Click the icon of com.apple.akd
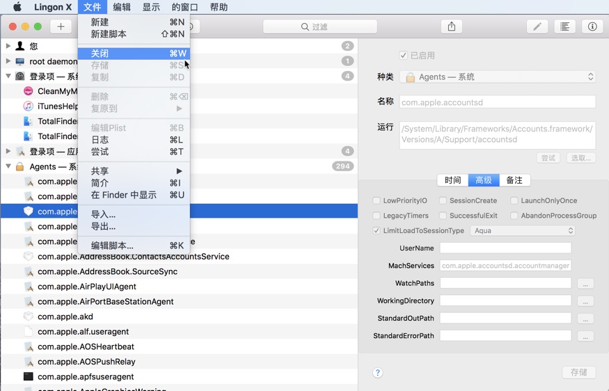This screenshot has width=609, height=391. pos(29,317)
